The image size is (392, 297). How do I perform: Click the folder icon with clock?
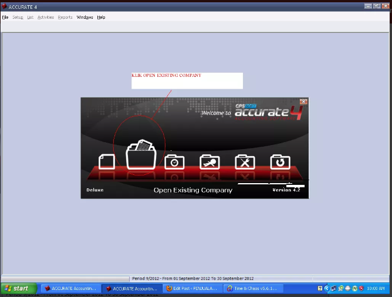(x=174, y=162)
